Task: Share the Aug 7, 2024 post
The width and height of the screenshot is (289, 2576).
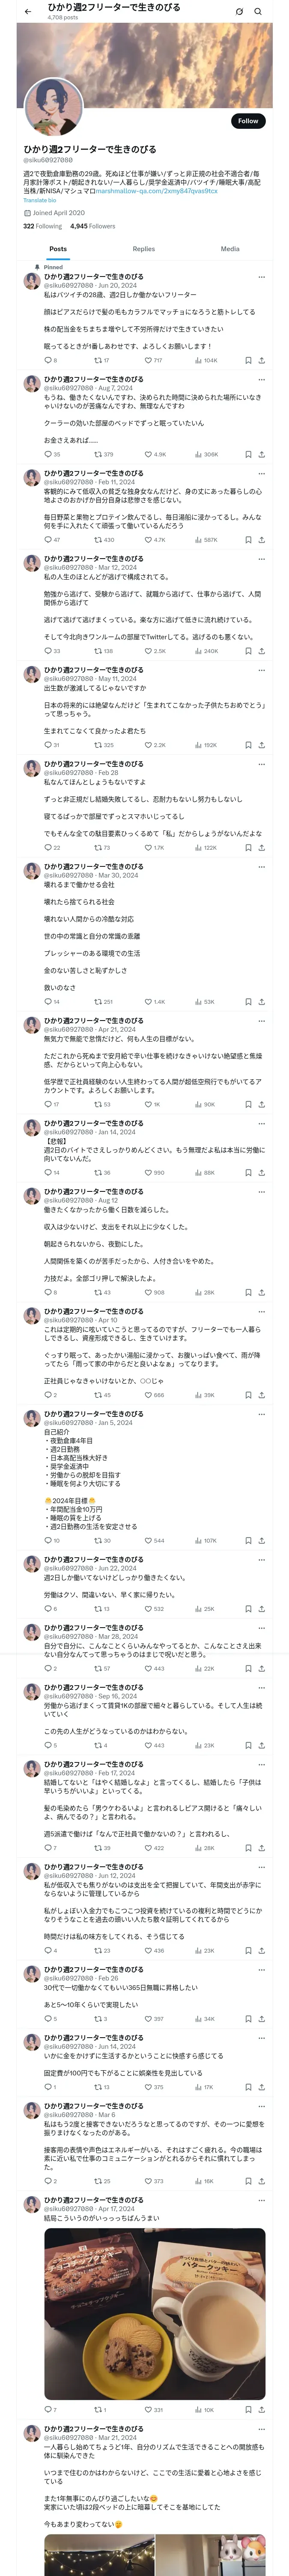Action: [261, 454]
